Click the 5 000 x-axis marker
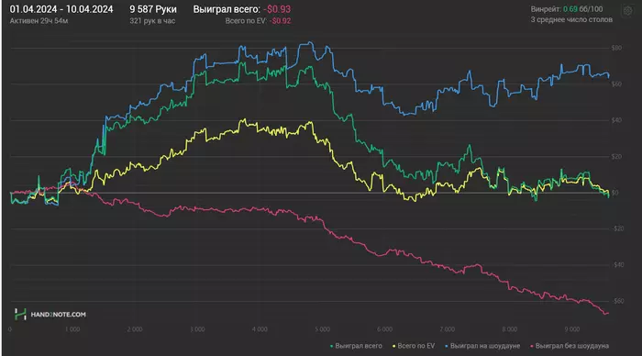Image resolution: width=642 pixels, height=356 pixels. 322,329
